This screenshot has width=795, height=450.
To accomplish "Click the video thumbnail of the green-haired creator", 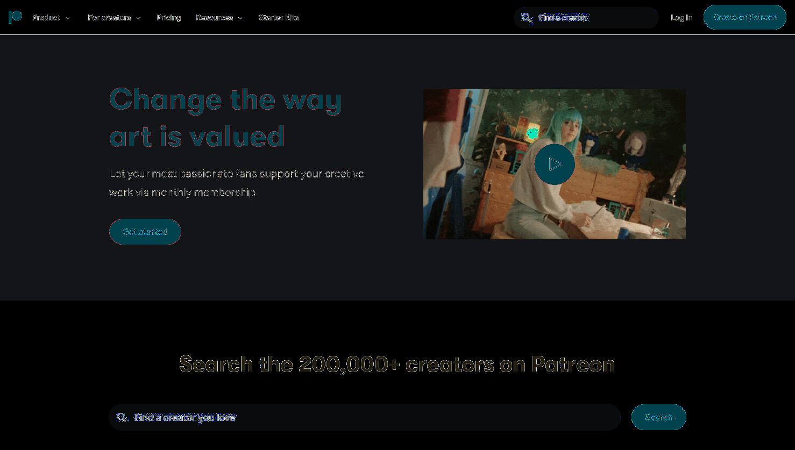I will point(555,164).
